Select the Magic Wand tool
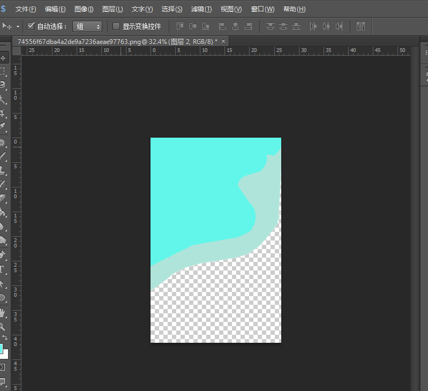 pos(3,99)
